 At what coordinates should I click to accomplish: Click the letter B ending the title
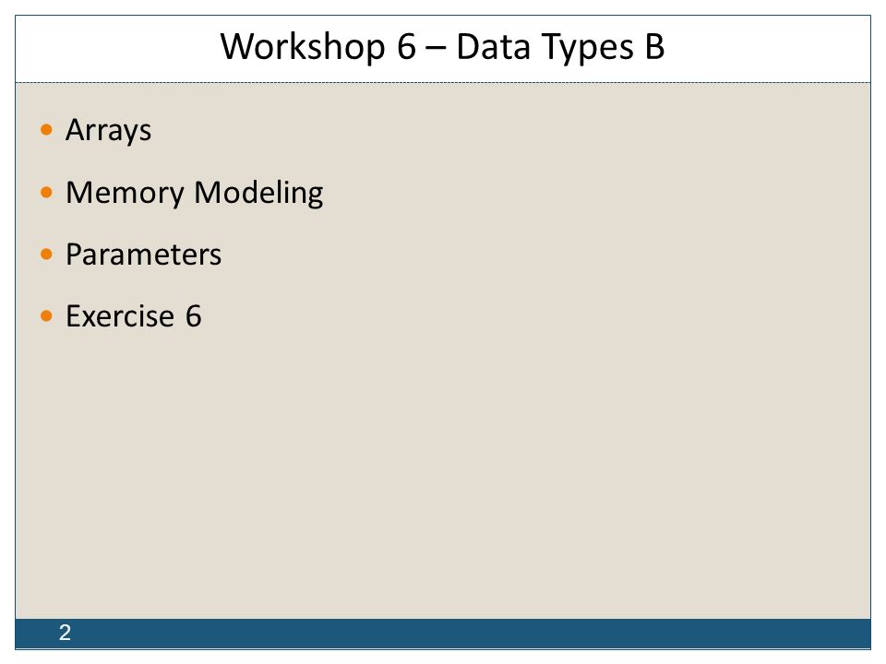click(654, 46)
